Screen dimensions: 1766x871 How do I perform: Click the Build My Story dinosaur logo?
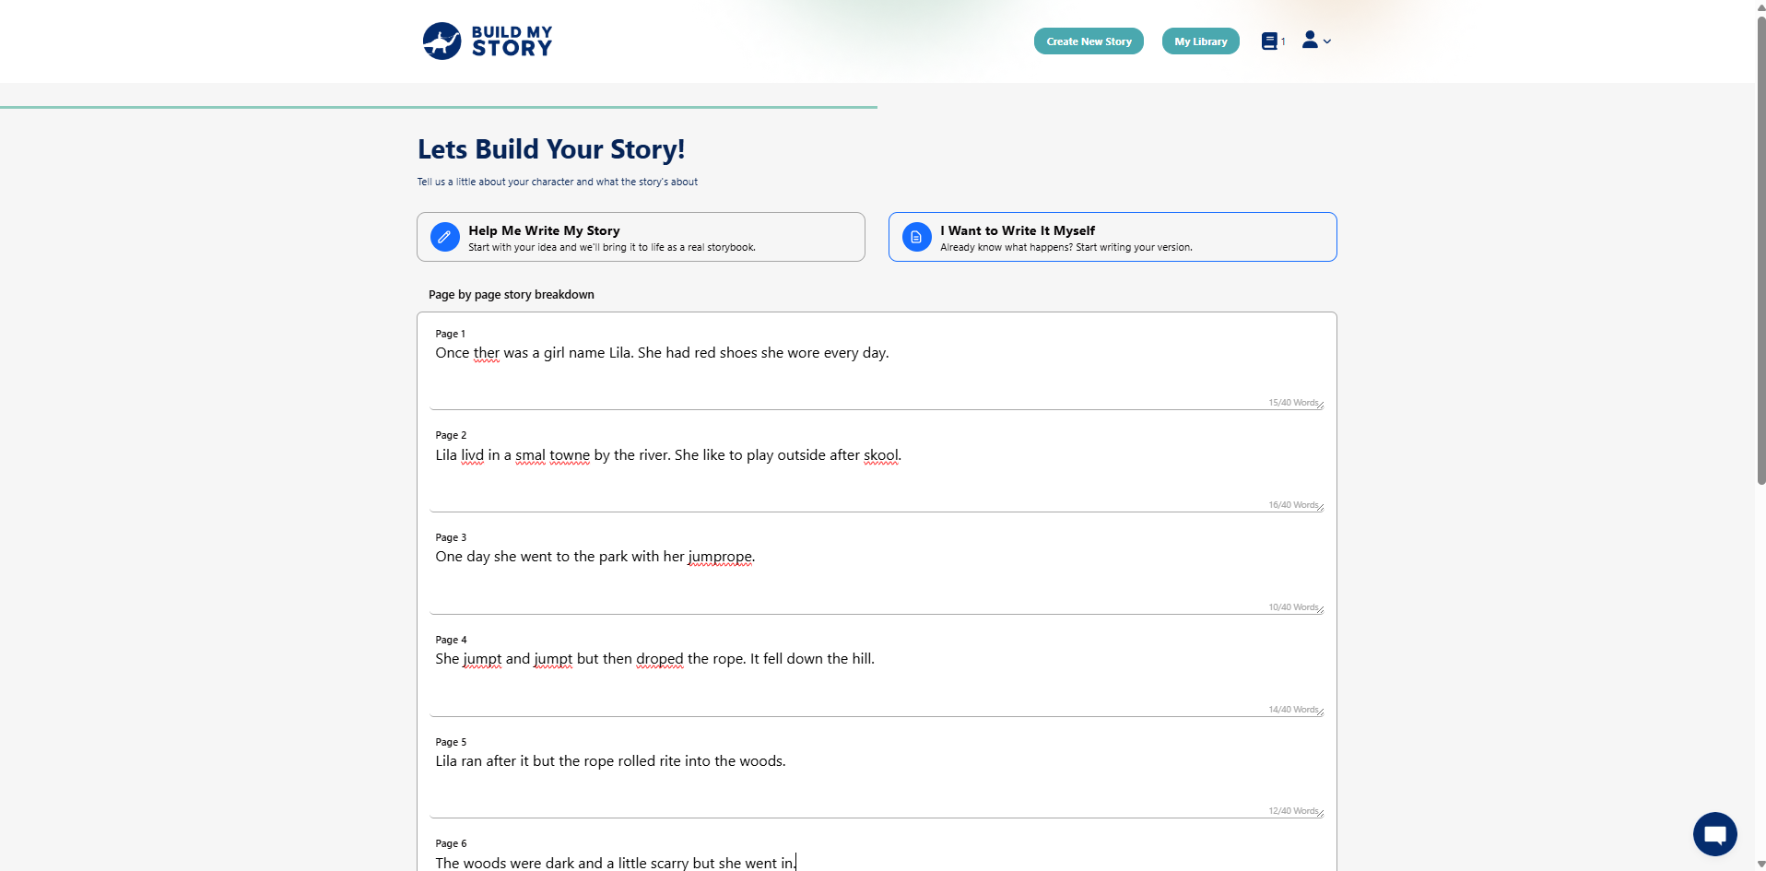[x=442, y=41]
